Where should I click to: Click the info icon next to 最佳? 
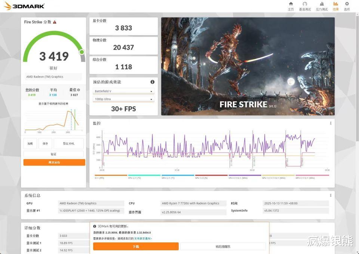click(79, 90)
